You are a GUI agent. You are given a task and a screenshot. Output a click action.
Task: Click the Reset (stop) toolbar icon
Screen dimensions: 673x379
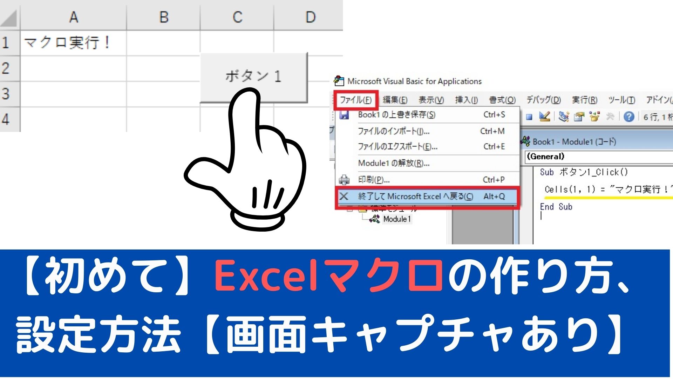point(529,117)
